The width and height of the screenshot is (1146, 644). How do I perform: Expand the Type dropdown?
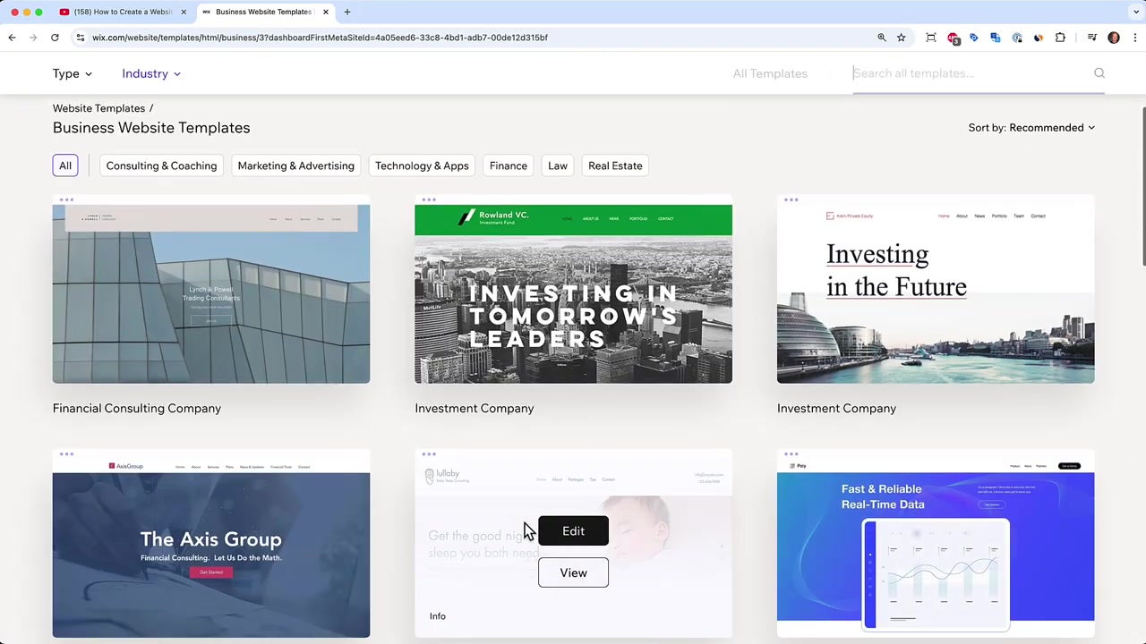(73, 73)
